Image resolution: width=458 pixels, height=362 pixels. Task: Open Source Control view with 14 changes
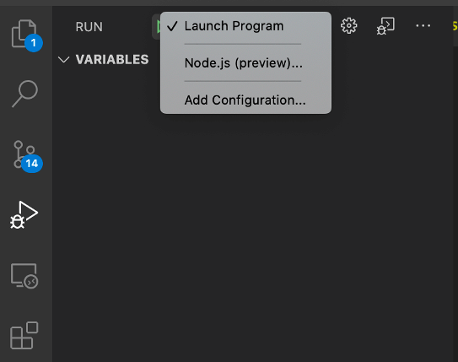tap(24, 155)
